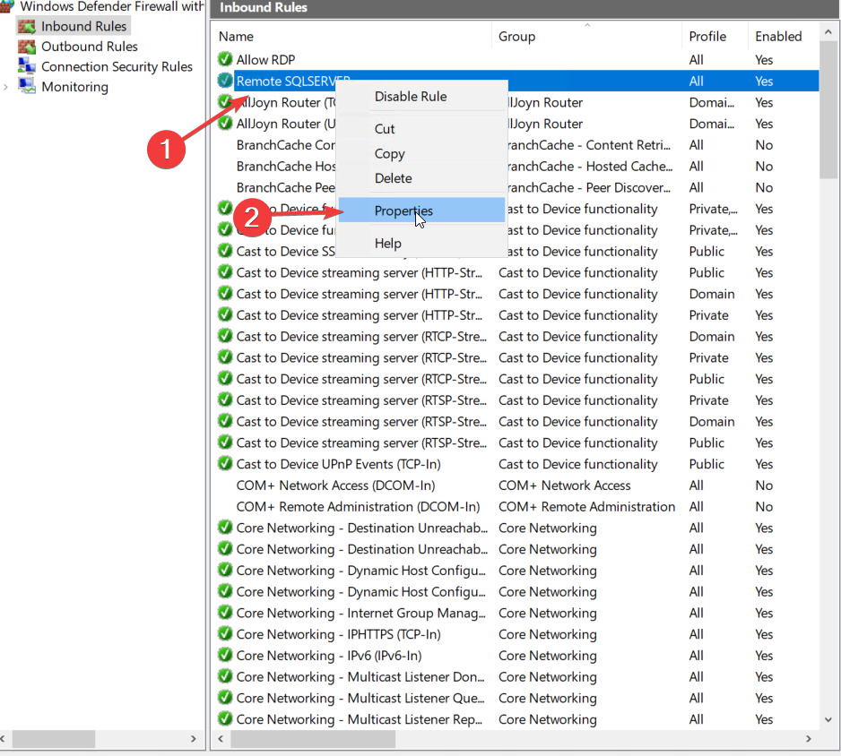
Task: Click check icon for Multicast Listener Rep... rule
Action: [225, 719]
